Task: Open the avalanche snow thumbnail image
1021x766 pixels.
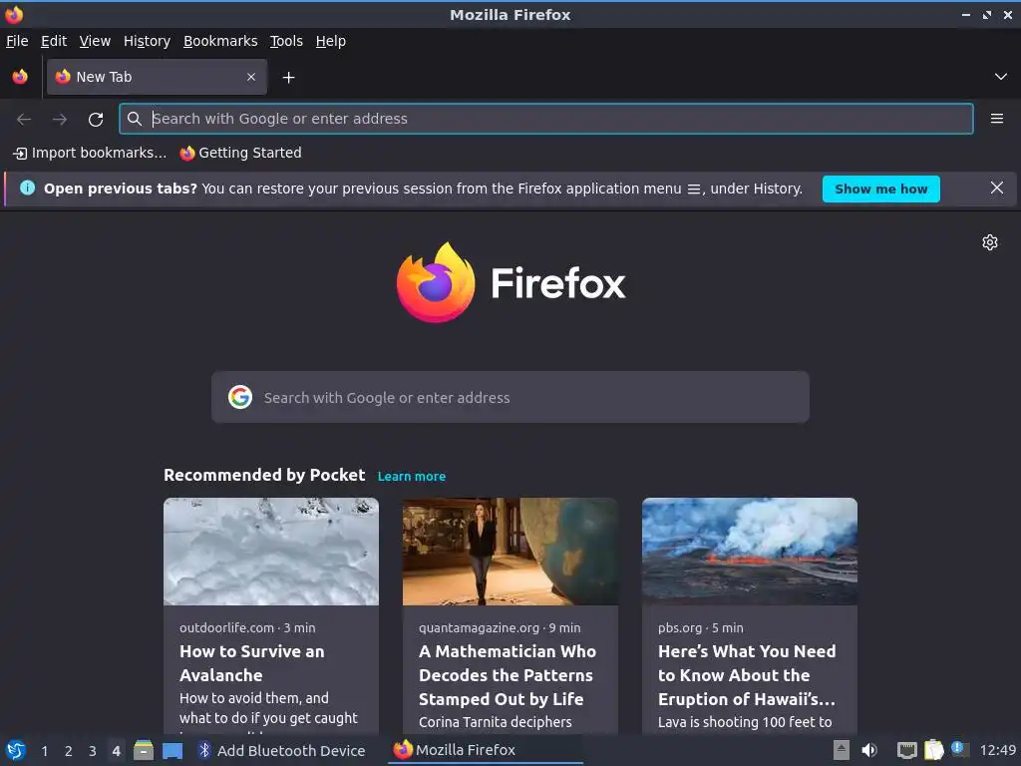Action: 271,552
